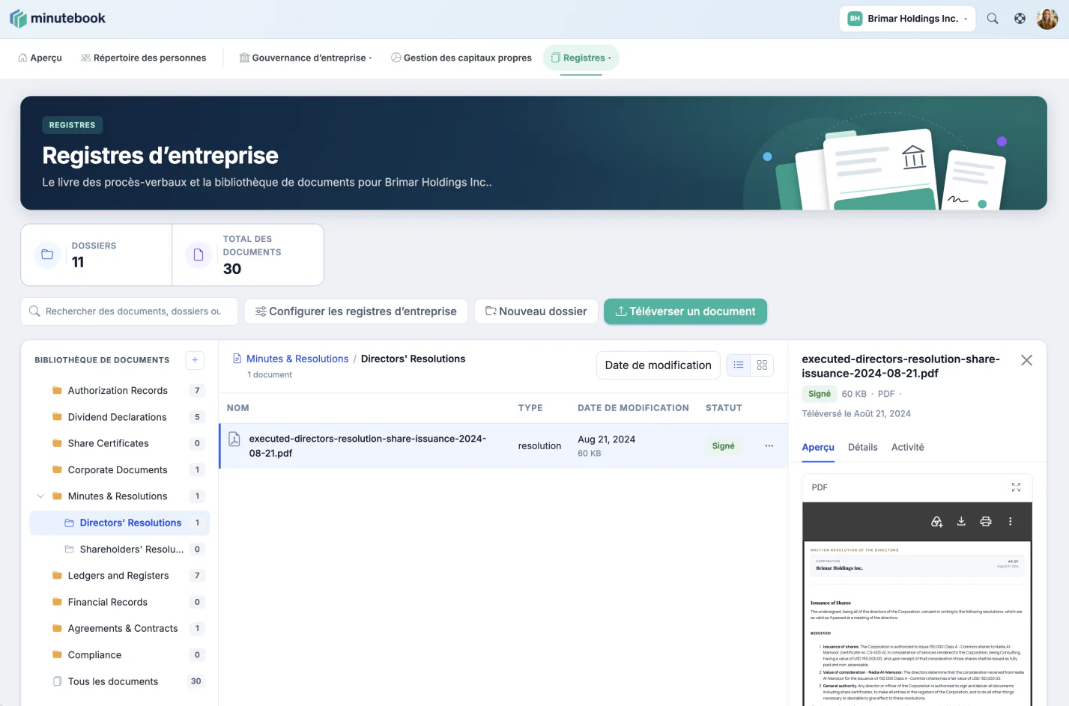Open the search magnifier in header
The height and width of the screenshot is (706, 1069).
click(x=993, y=19)
